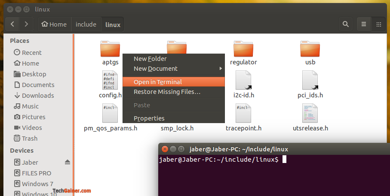
Task: Select the pci_ids.h file icon
Action: [x=310, y=81]
